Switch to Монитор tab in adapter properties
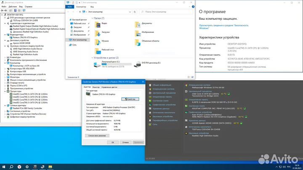 point(96,87)
